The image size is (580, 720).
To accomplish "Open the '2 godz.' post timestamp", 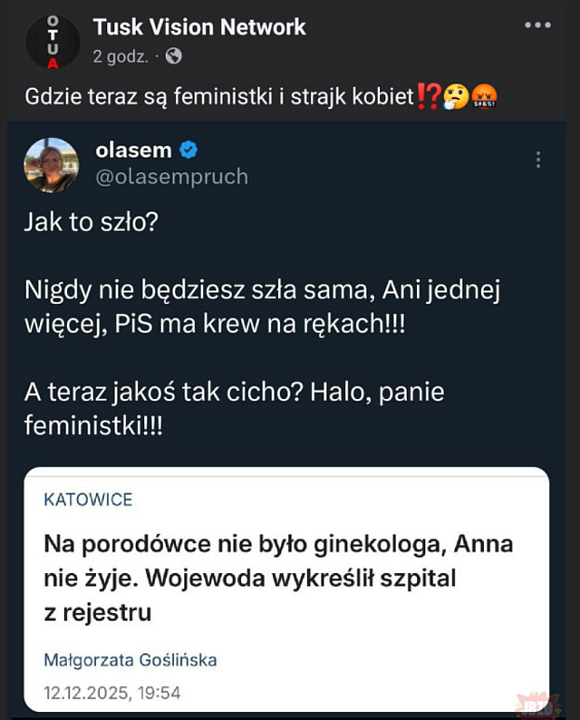I will coord(120,56).
